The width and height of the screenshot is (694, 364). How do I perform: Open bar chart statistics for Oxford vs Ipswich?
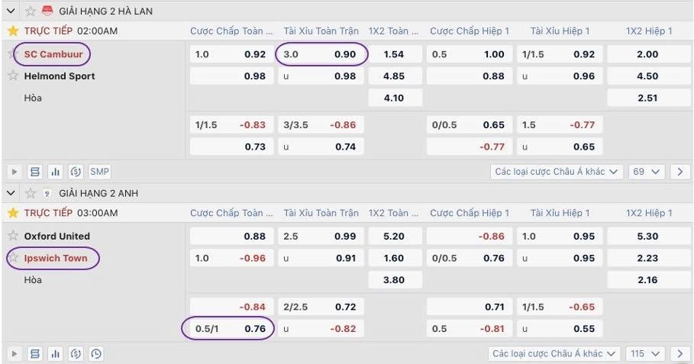click(54, 354)
